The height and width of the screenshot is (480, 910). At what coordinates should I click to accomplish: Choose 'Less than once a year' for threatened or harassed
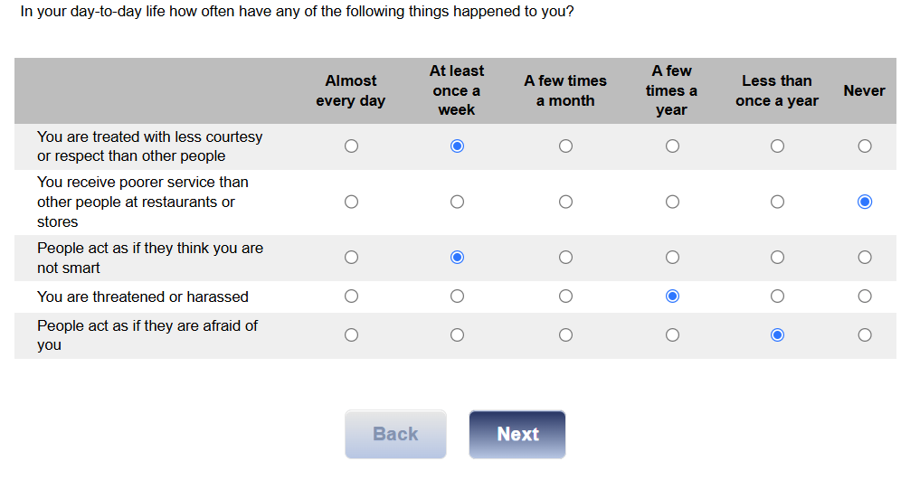pos(778,296)
